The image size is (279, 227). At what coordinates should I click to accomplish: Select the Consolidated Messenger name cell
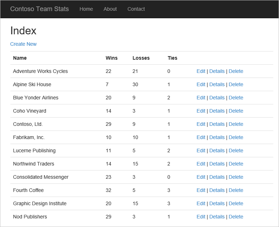point(41,177)
